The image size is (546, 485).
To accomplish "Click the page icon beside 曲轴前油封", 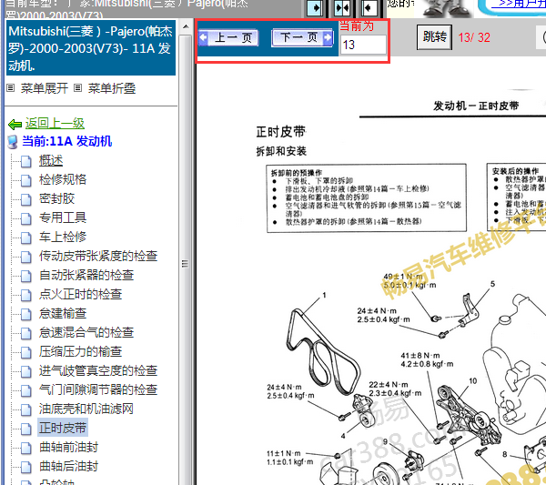I will (25, 448).
